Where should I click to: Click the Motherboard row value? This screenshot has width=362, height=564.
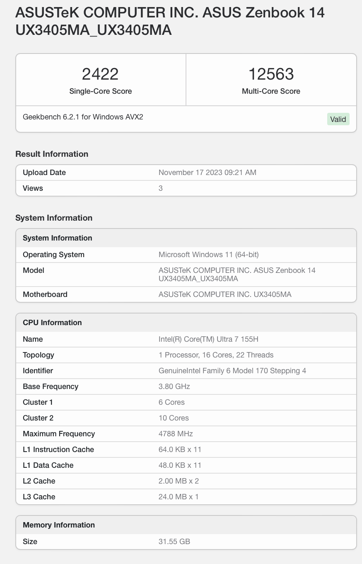[225, 294]
